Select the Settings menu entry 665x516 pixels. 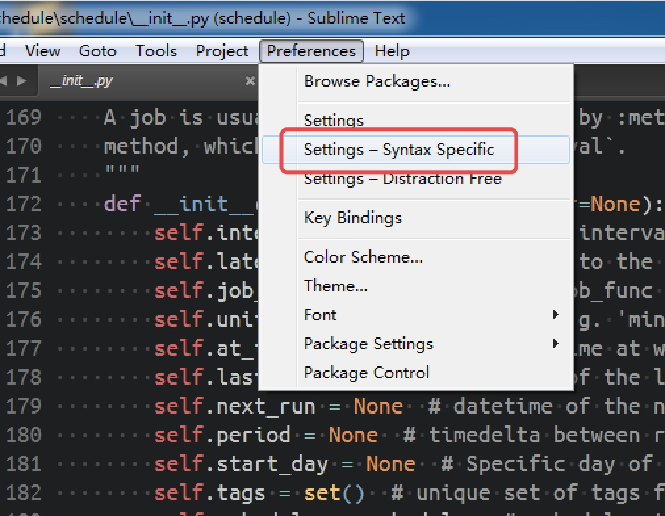pyautogui.click(x=415, y=120)
